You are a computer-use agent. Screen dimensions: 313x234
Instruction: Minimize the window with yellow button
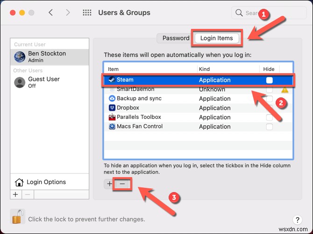pos(22,13)
